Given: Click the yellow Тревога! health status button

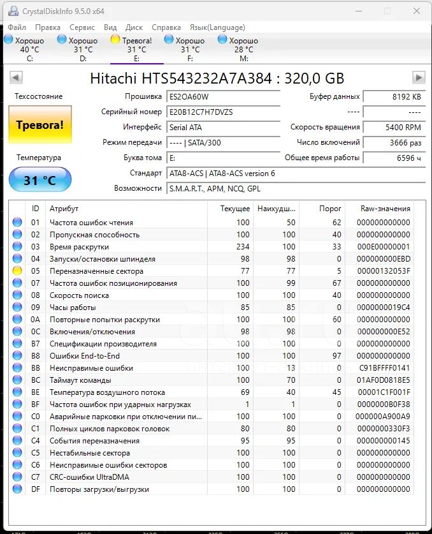Looking at the screenshot, I should (x=40, y=125).
